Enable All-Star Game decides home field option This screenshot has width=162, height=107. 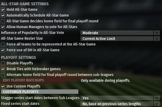[x=3, y=21]
